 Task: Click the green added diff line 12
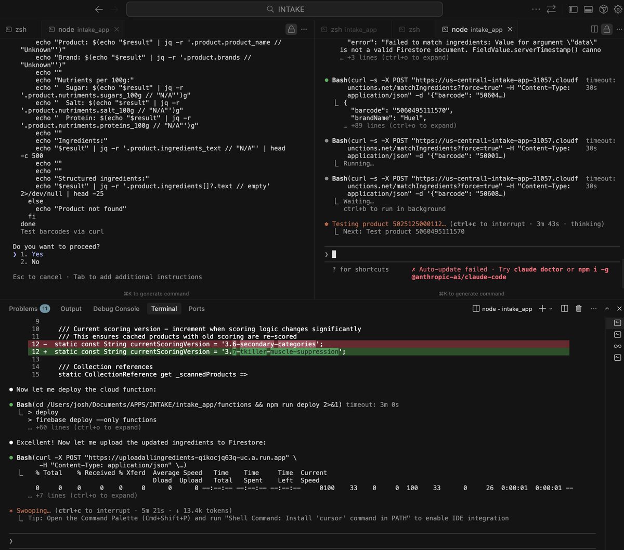tap(298, 352)
